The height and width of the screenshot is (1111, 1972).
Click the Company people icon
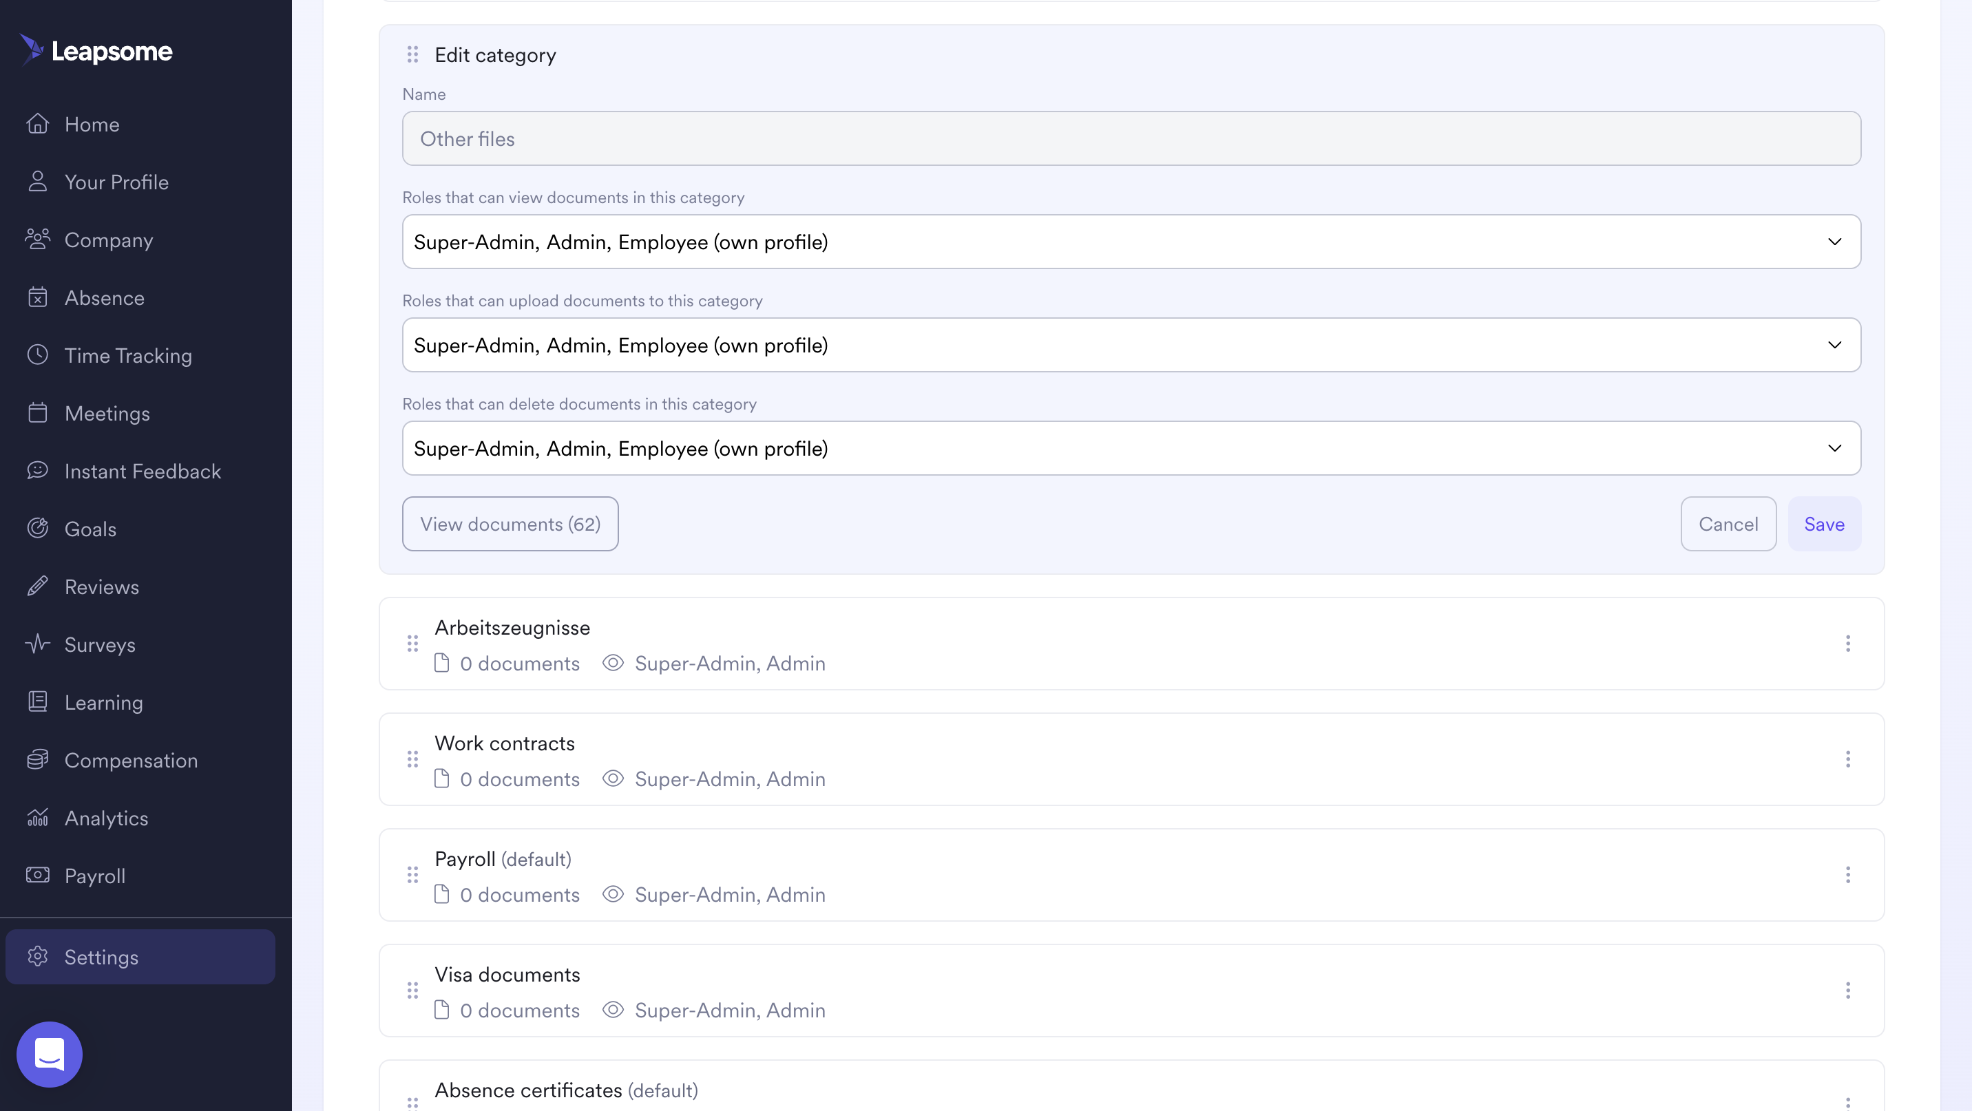point(37,240)
